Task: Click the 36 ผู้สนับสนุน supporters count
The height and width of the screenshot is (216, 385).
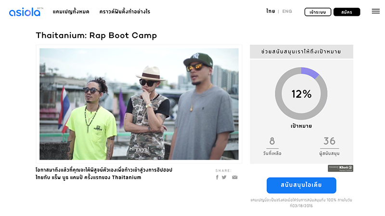Action: (x=329, y=146)
